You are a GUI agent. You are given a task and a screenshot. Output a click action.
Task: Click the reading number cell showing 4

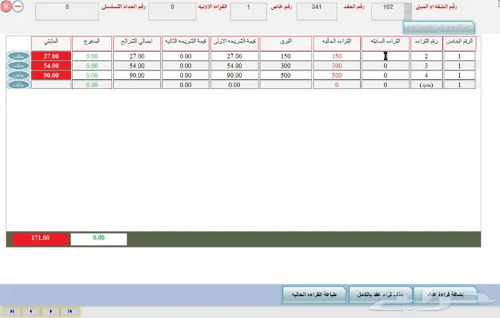[426, 75]
